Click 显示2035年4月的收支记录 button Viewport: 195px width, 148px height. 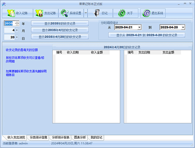60,30
